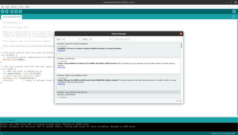
Task: Open the File menu
Action: pyautogui.click(x=3, y=7)
